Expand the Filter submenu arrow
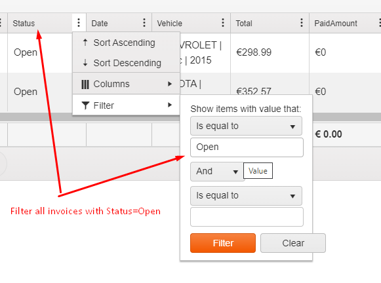 [x=170, y=105]
